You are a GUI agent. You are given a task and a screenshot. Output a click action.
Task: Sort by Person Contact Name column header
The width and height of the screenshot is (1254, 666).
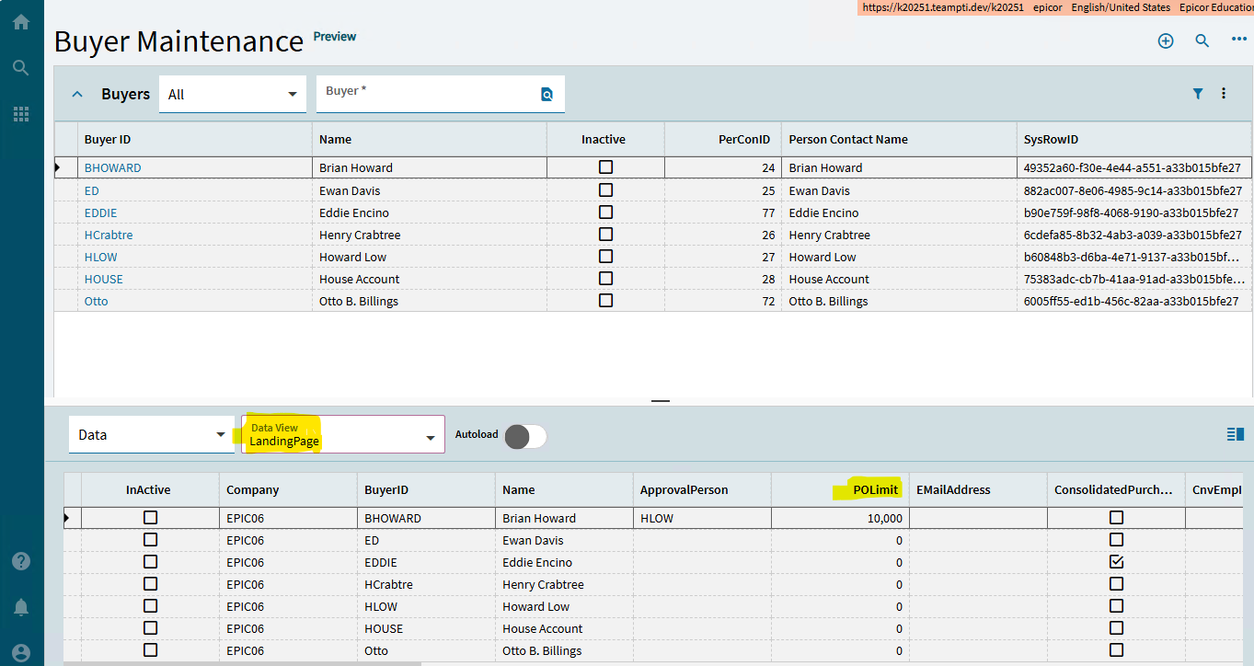point(899,140)
